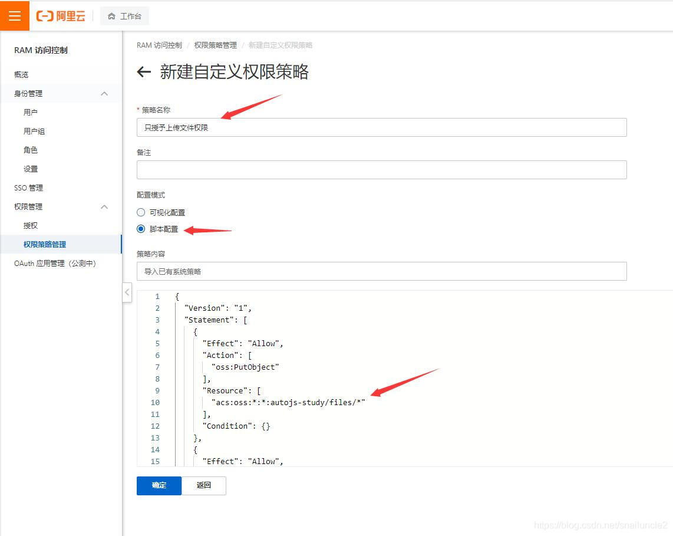Open 授权 in the sidebar
The height and width of the screenshot is (536, 673).
[x=31, y=226]
